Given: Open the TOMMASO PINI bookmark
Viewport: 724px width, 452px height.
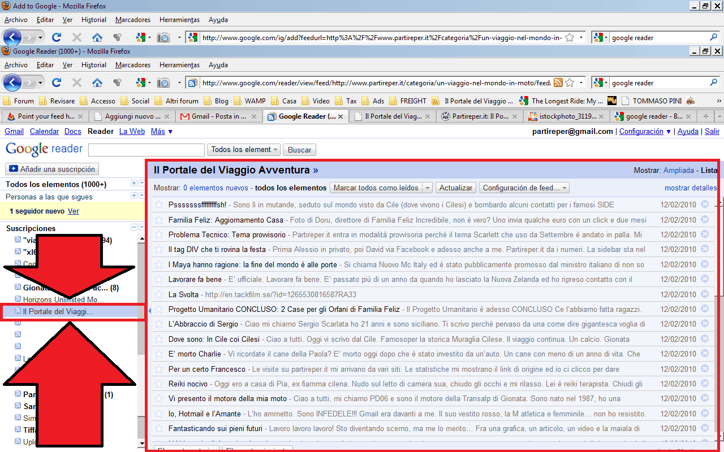Looking at the screenshot, I should 652,101.
